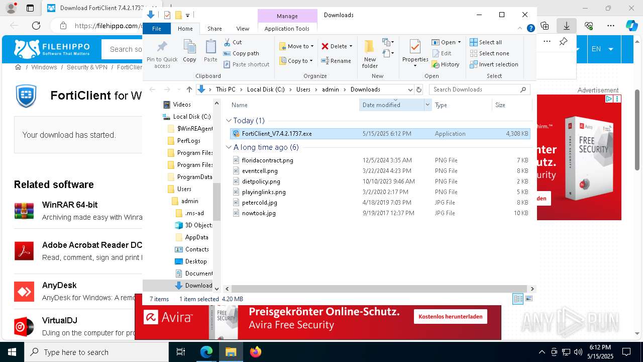
Task: Click the Copy ribbon icon
Action: click(x=189, y=51)
